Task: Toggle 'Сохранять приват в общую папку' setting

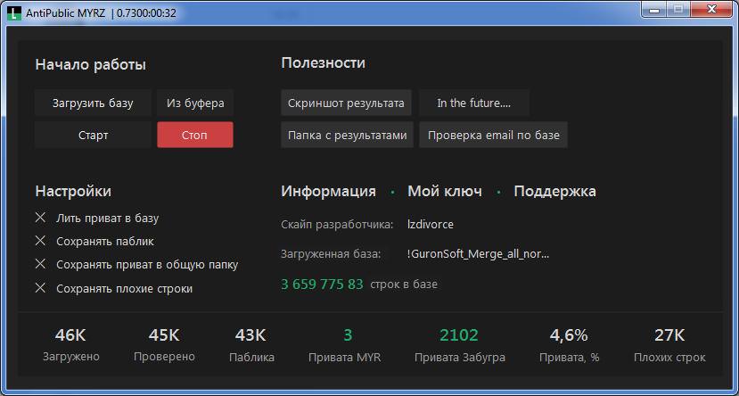Action: (x=40, y=264)
